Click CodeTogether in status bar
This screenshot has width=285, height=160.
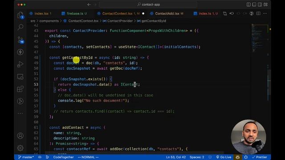coord(63,157)
